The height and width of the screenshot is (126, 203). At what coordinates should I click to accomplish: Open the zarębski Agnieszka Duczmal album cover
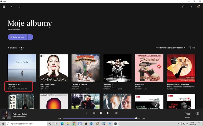(x=149, y=102)
